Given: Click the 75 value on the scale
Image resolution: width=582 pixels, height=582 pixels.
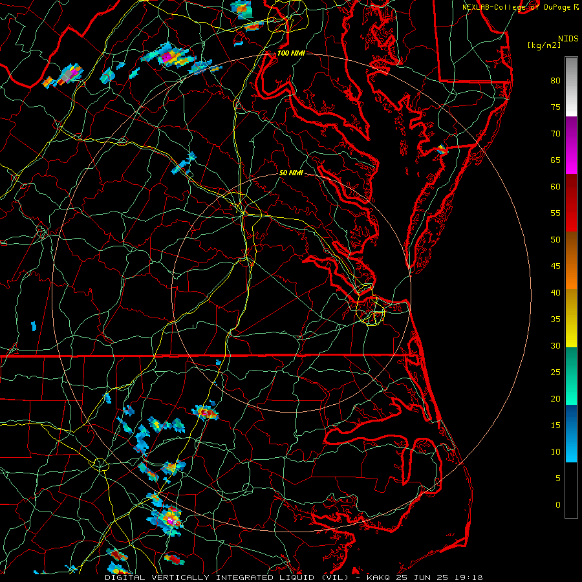Looking at the screenshot, I should pos(555,107).
